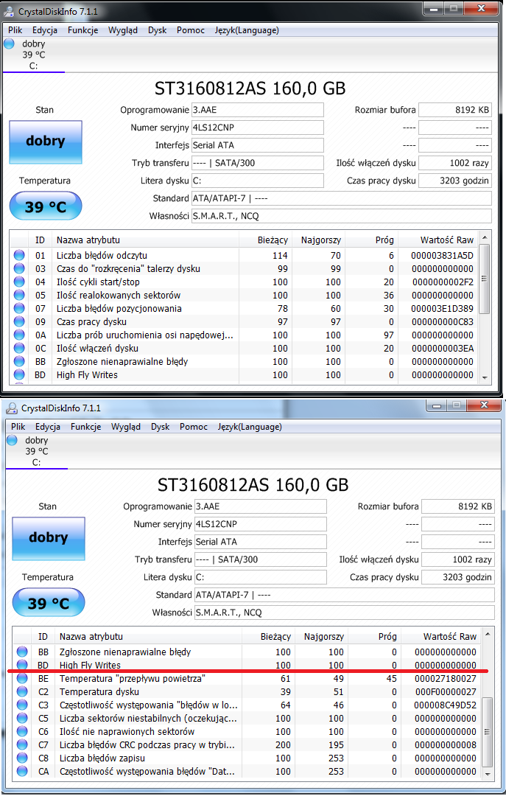This screenshot has width=506, height=799.
Task: Click the dobry health status button in lower window
Action: pyautogui.click(x=49, y=538)
